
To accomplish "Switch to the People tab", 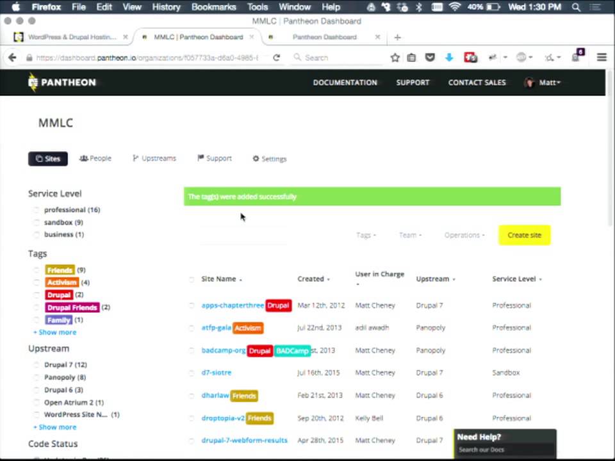I will (x=95, y=158).
